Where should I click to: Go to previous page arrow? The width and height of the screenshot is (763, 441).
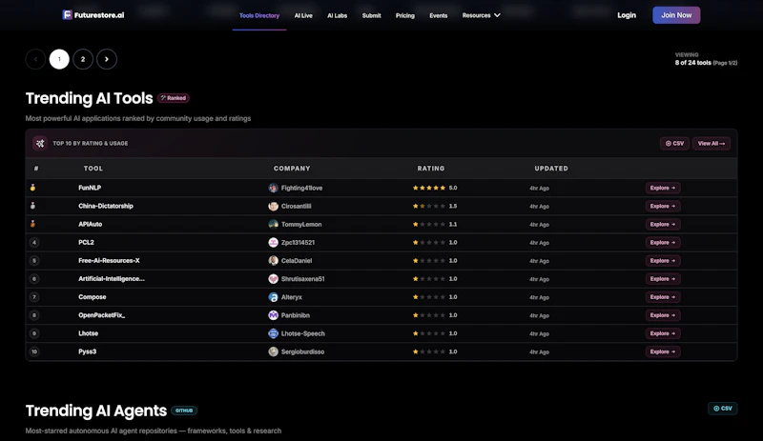pyautogui.click(x=35, y=59)
